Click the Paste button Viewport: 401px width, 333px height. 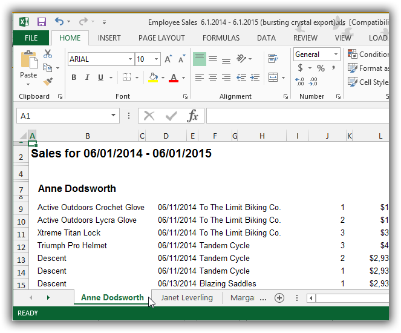(x=28, y=67)
